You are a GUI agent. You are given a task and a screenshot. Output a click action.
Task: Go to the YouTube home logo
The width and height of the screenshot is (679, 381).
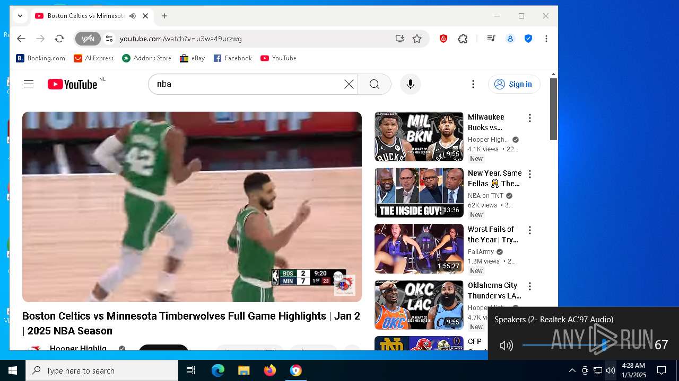pyautogui.click(x=73, y=84)
